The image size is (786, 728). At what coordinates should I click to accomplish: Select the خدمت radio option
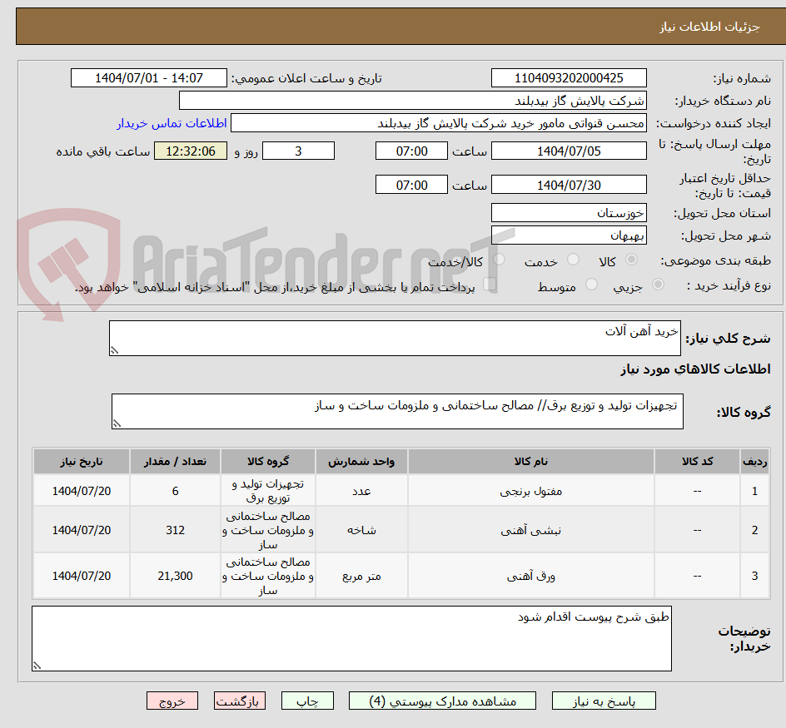pyautogui.click(x=574, y=259)
